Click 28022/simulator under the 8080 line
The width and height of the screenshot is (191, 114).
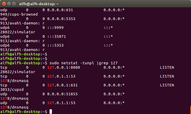tap(18, 72)
